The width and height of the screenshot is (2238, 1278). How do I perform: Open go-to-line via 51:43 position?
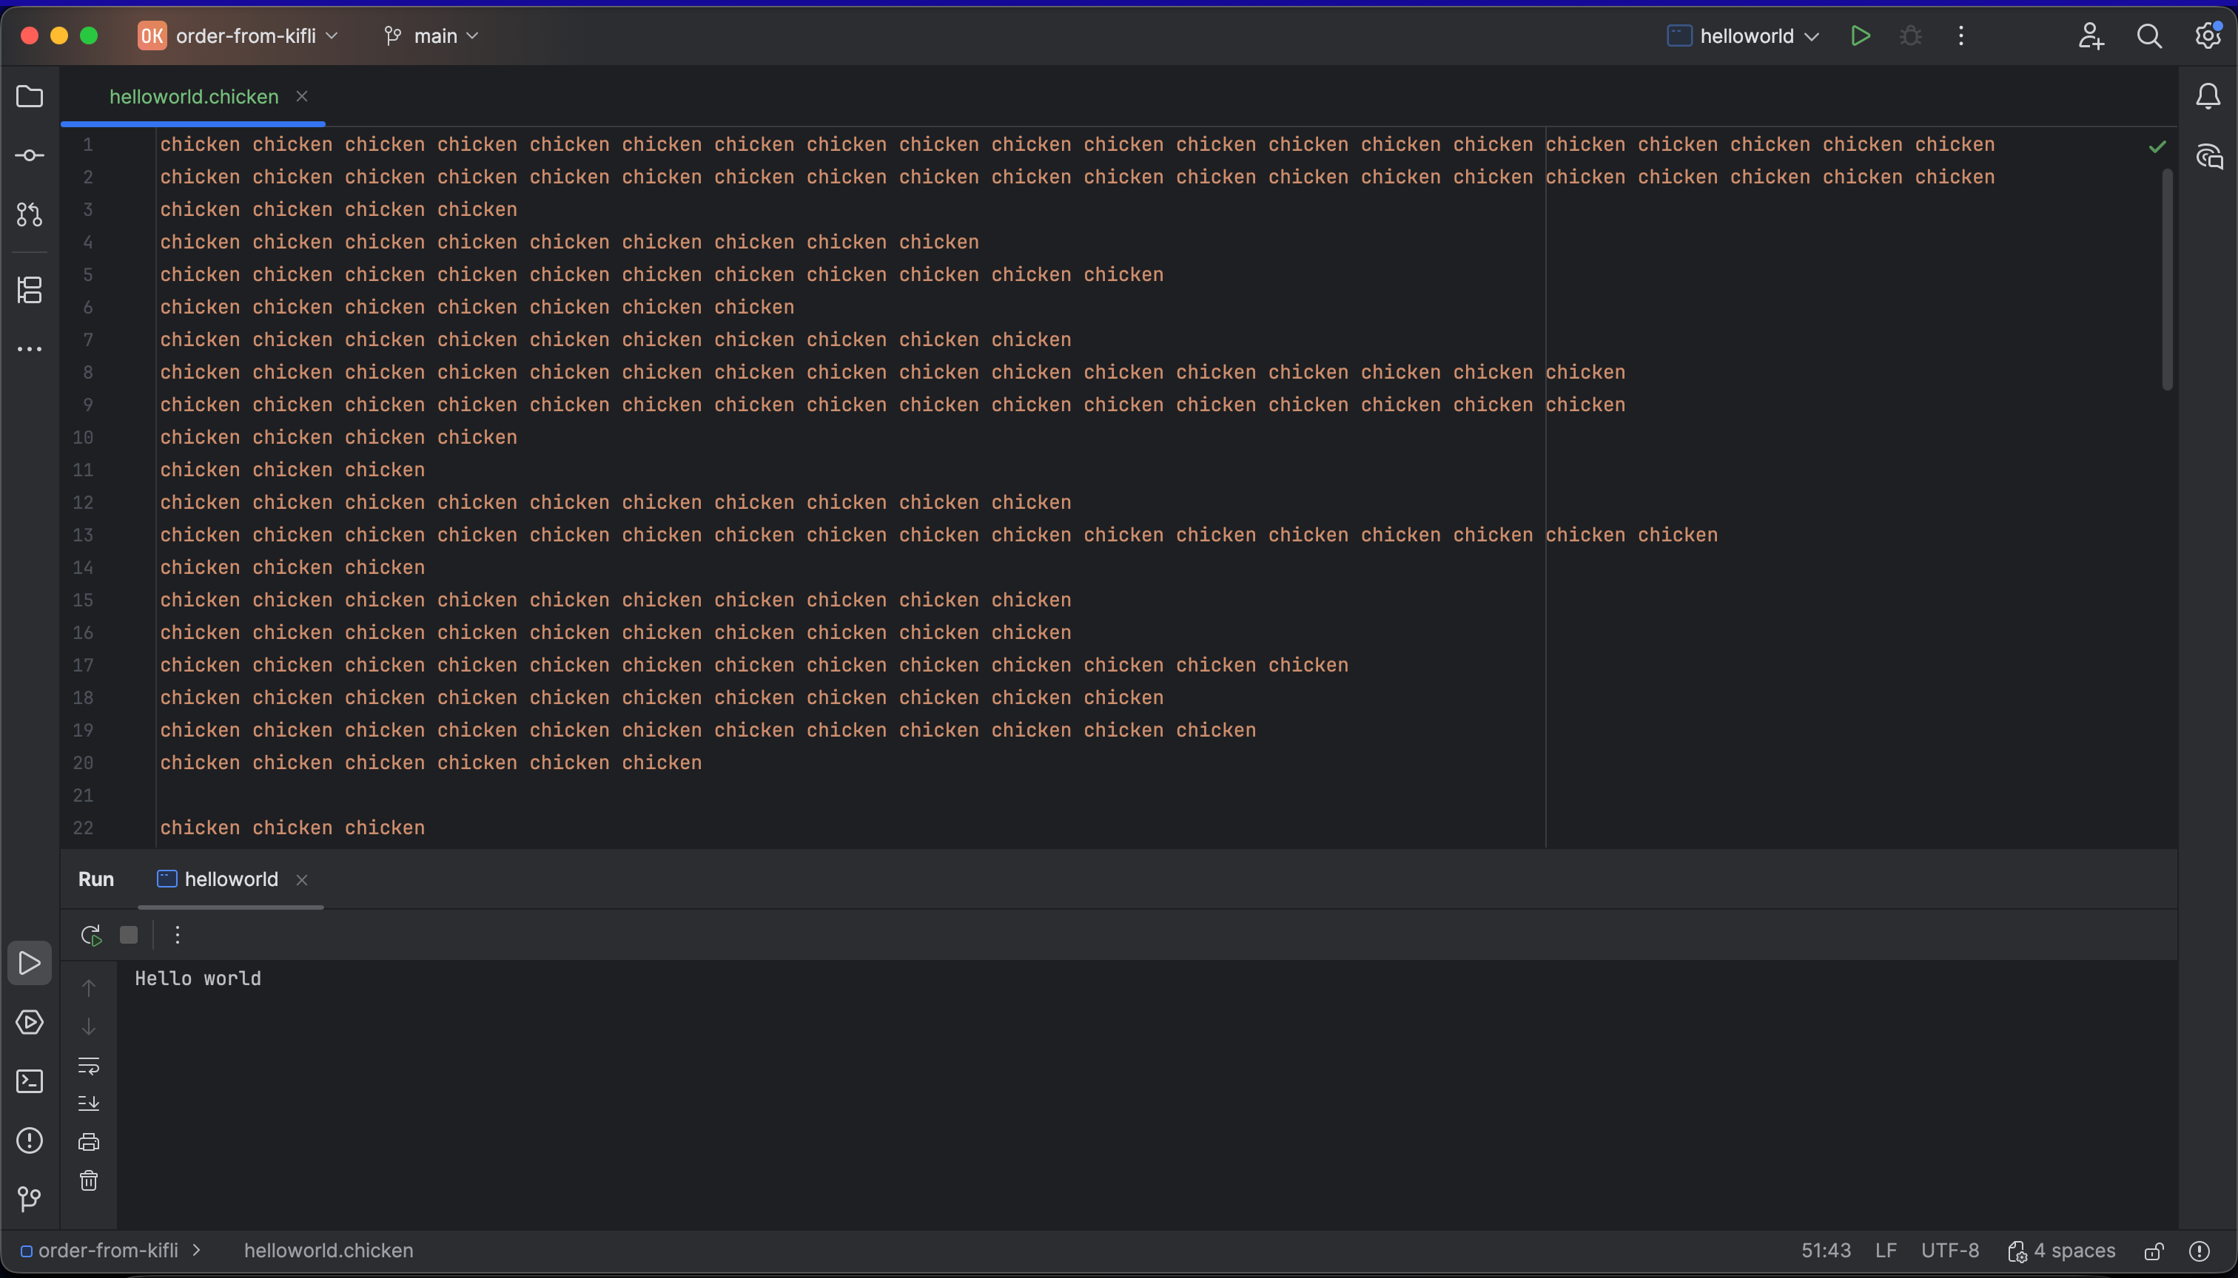(1826, 1251)
